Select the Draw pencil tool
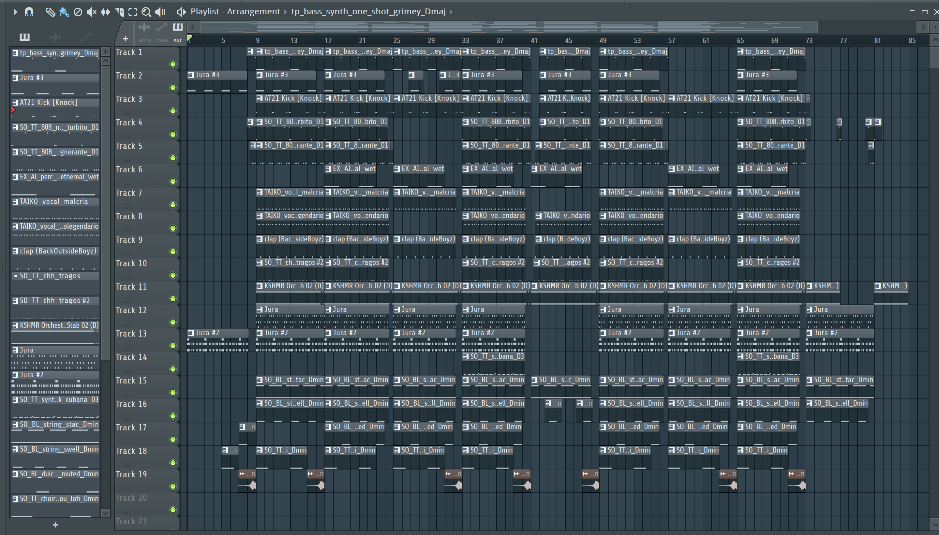This screenshot has height=535, width=939. tap(50, 12)
